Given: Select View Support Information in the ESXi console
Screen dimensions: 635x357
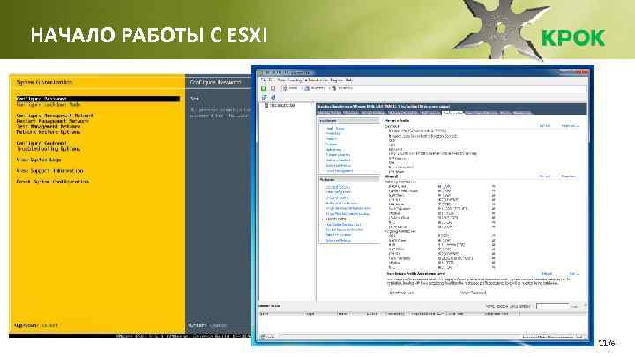Looking at the screenshot, I should [49, 171].
